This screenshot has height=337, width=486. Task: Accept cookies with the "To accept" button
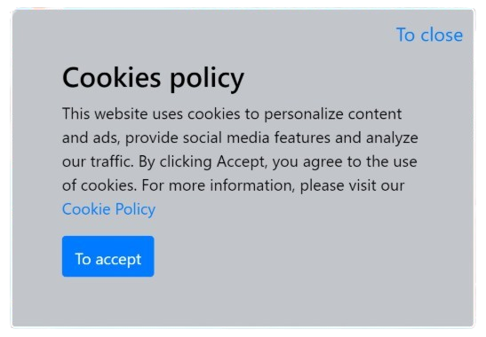(108, 256)
